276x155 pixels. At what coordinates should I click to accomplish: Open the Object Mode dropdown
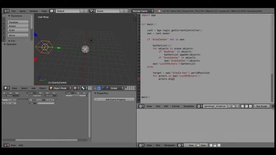[60, 88]
